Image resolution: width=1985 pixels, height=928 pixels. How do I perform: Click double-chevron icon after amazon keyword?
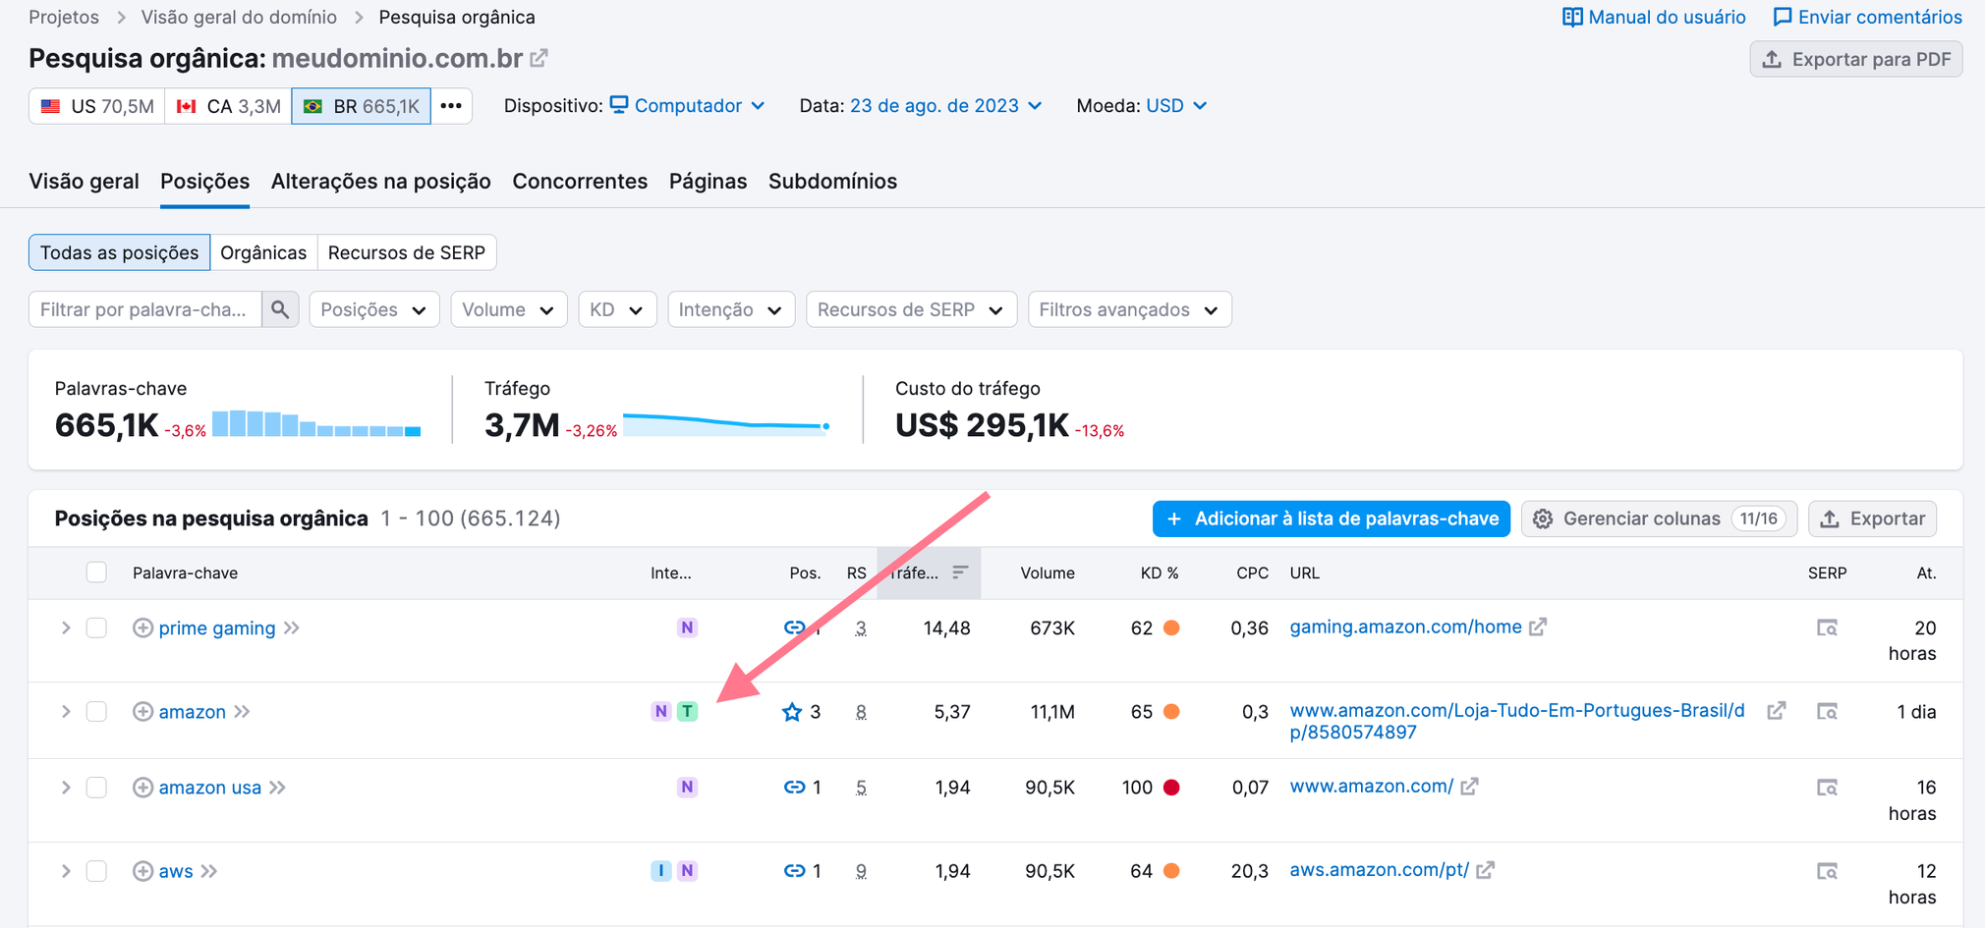(x=242, y=711)
